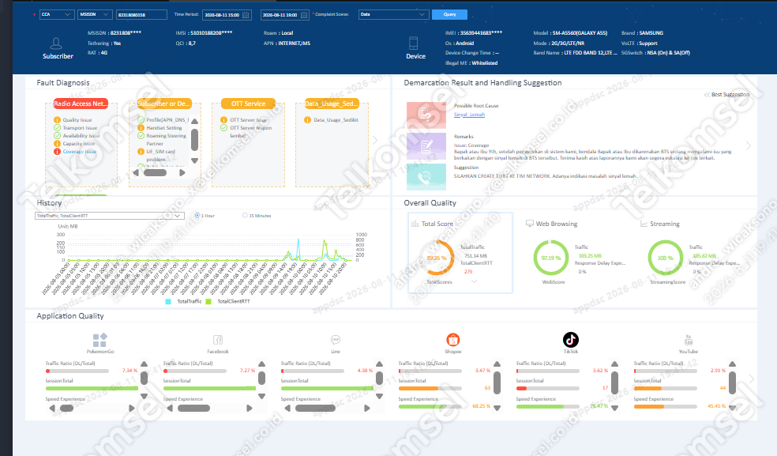The width and height of the screenshot is (777, 456).
Task: Select the OTT Service category tab
Action: (248, 104)
